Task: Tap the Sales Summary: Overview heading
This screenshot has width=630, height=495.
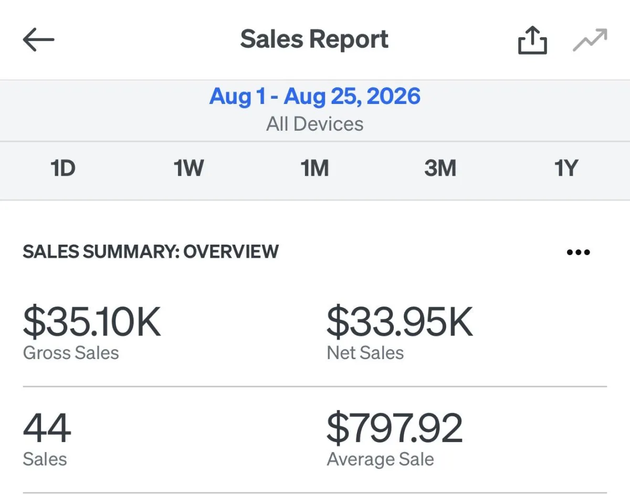Action: pos(151,252)
